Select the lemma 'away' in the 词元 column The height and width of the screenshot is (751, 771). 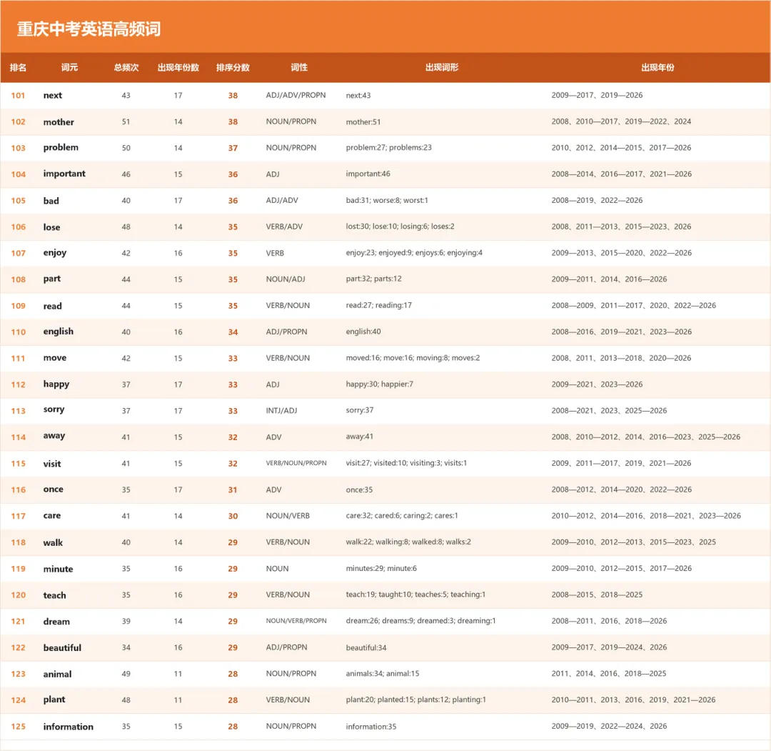click(x=54, y=436)
